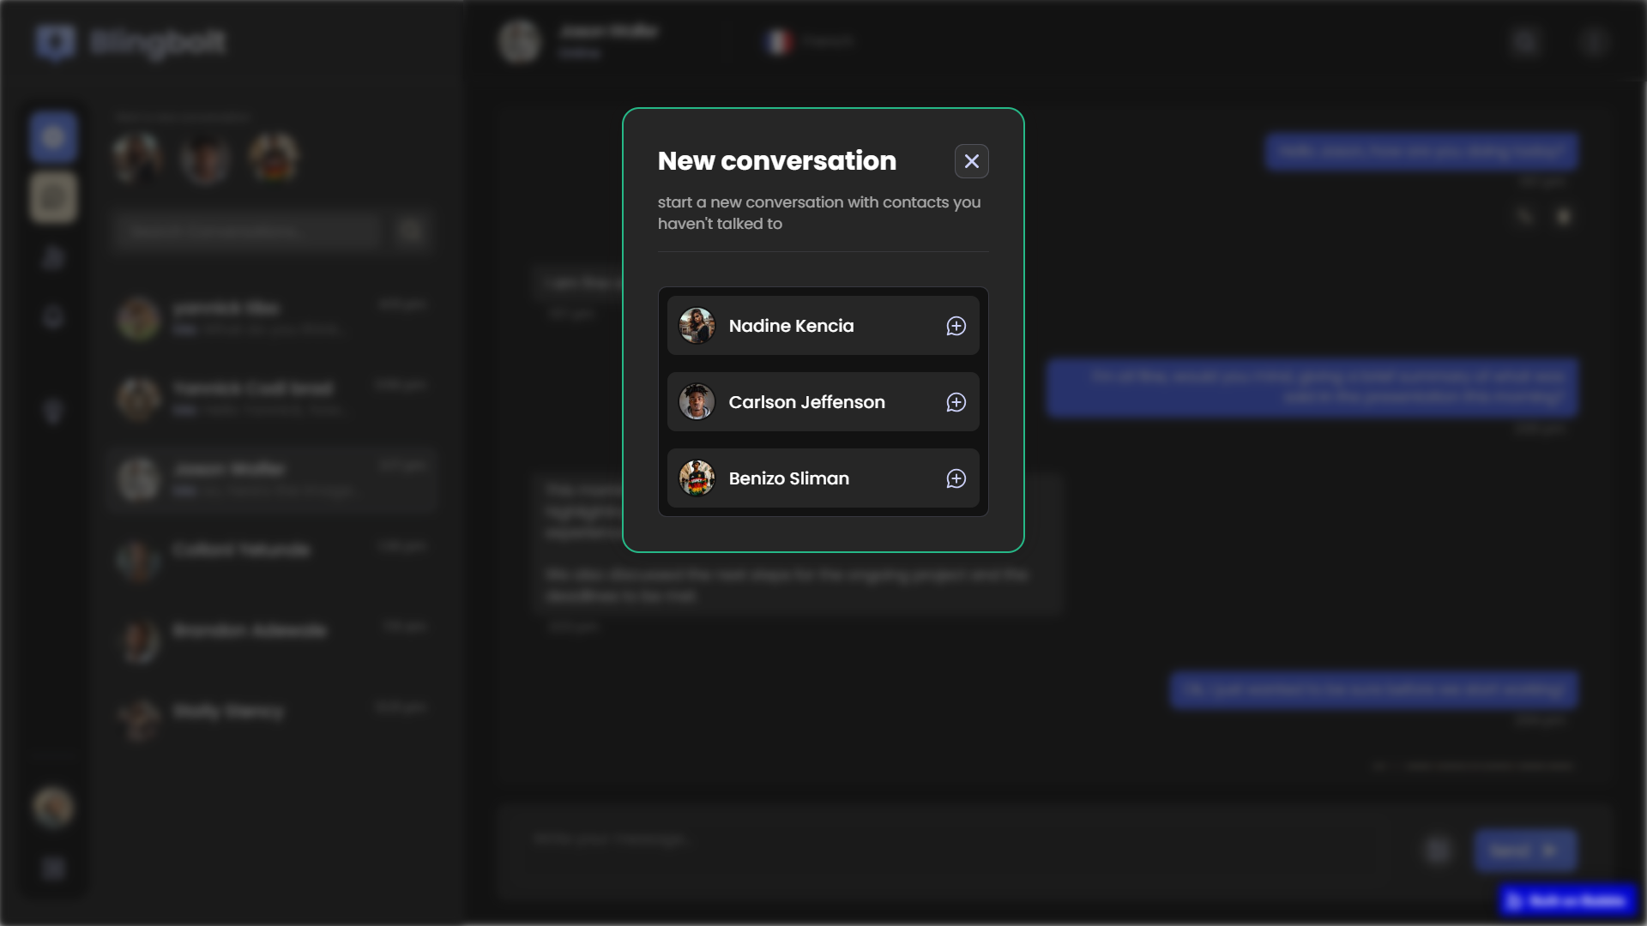1647x926 pixels.
Task: Focus the conversation search field in background
Action: (247, 231)
